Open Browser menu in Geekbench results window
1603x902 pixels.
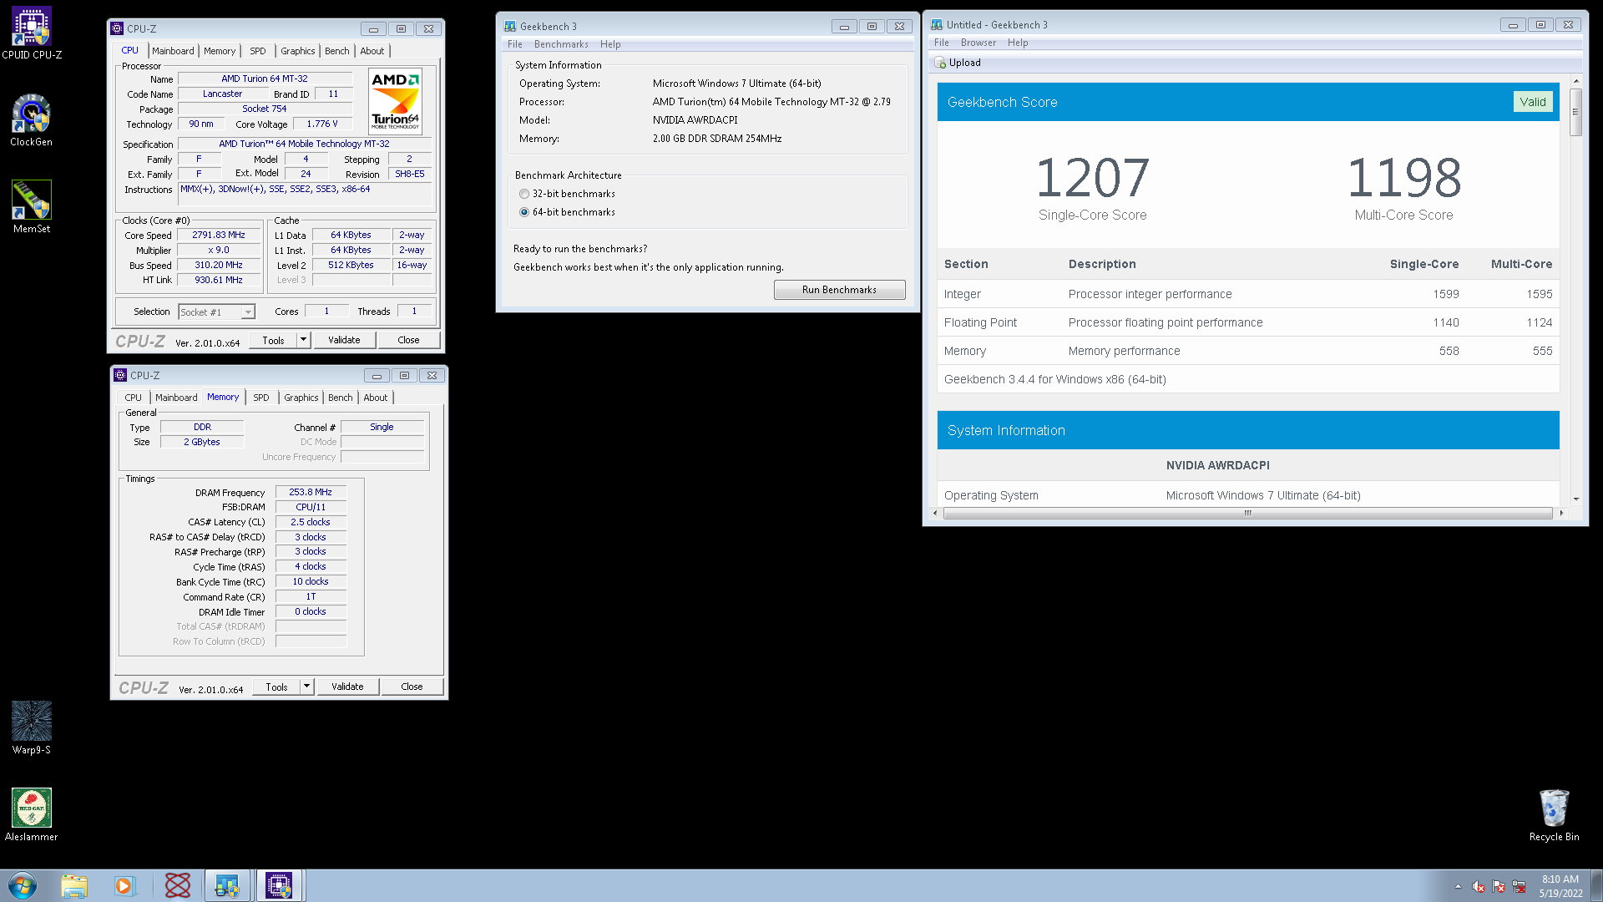point(978,43)
